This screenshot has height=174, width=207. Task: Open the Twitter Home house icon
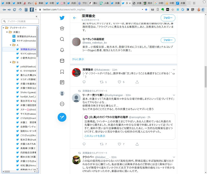[62, 29]
